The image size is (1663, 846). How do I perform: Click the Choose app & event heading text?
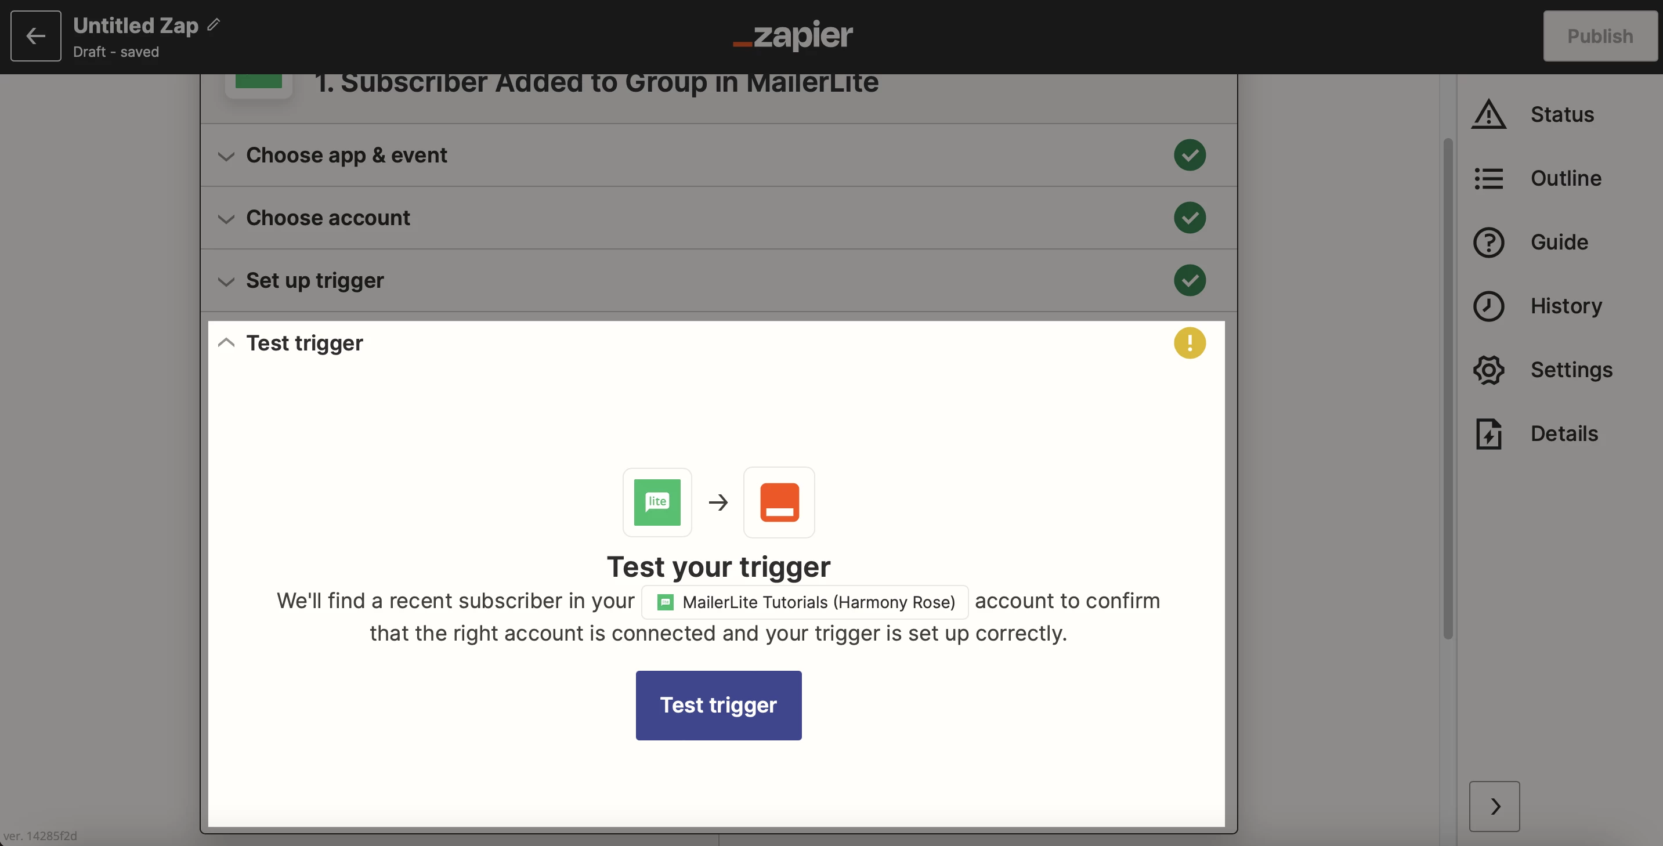coord(346,155)
